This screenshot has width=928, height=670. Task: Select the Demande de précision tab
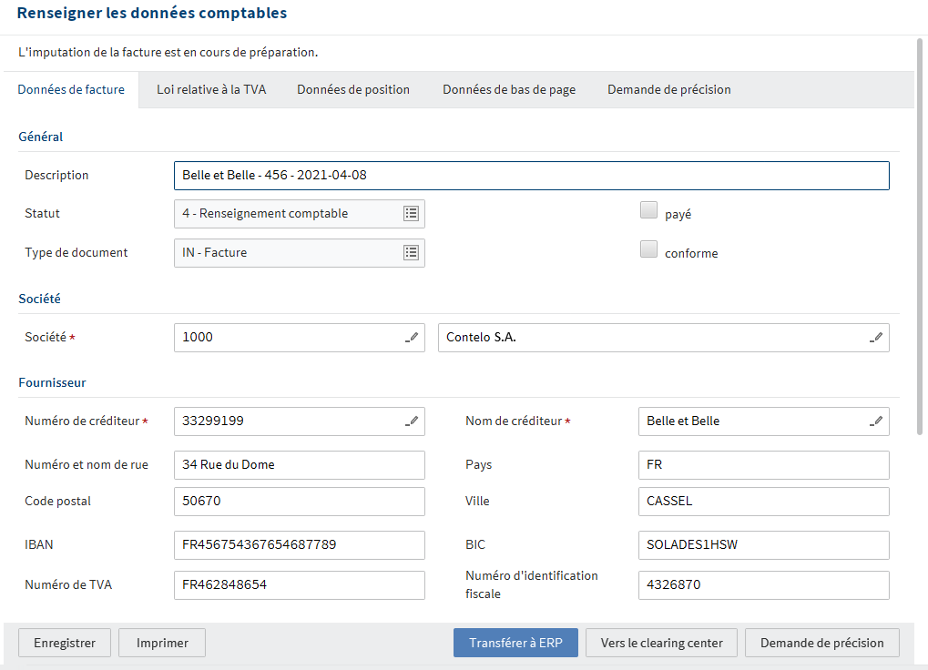[x=669, y=89]
